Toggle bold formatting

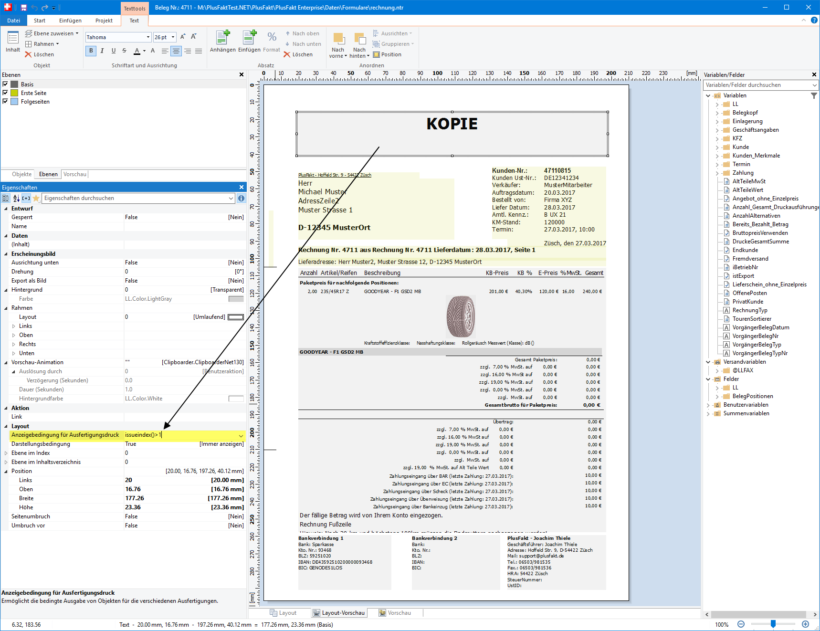pos(91,51)
